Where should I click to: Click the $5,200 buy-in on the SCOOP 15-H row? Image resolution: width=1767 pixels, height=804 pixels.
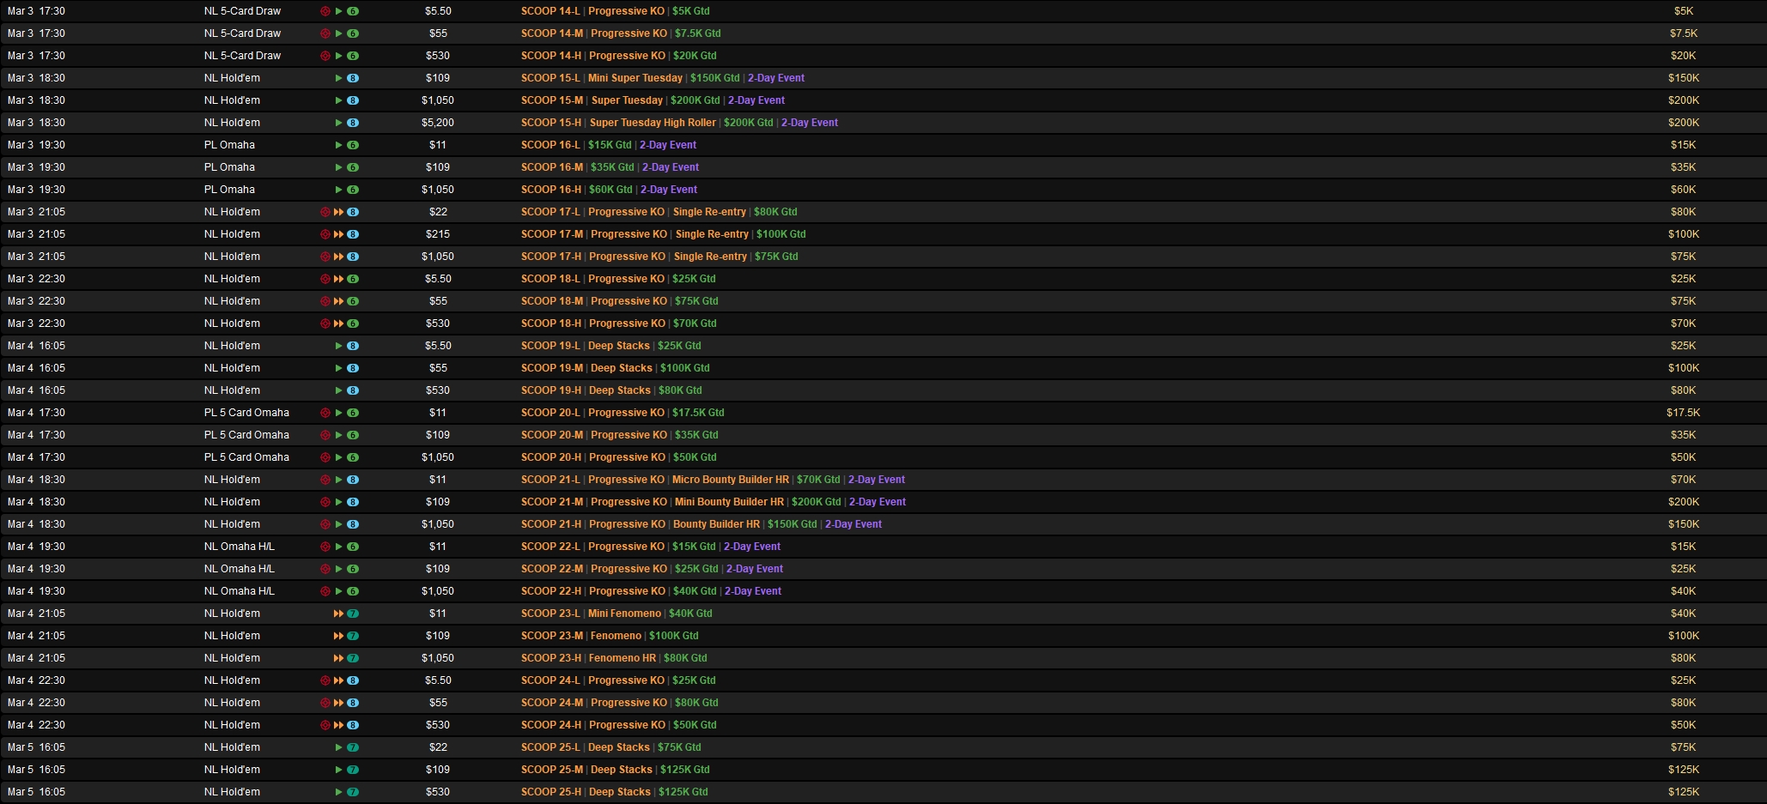point(438,123)
